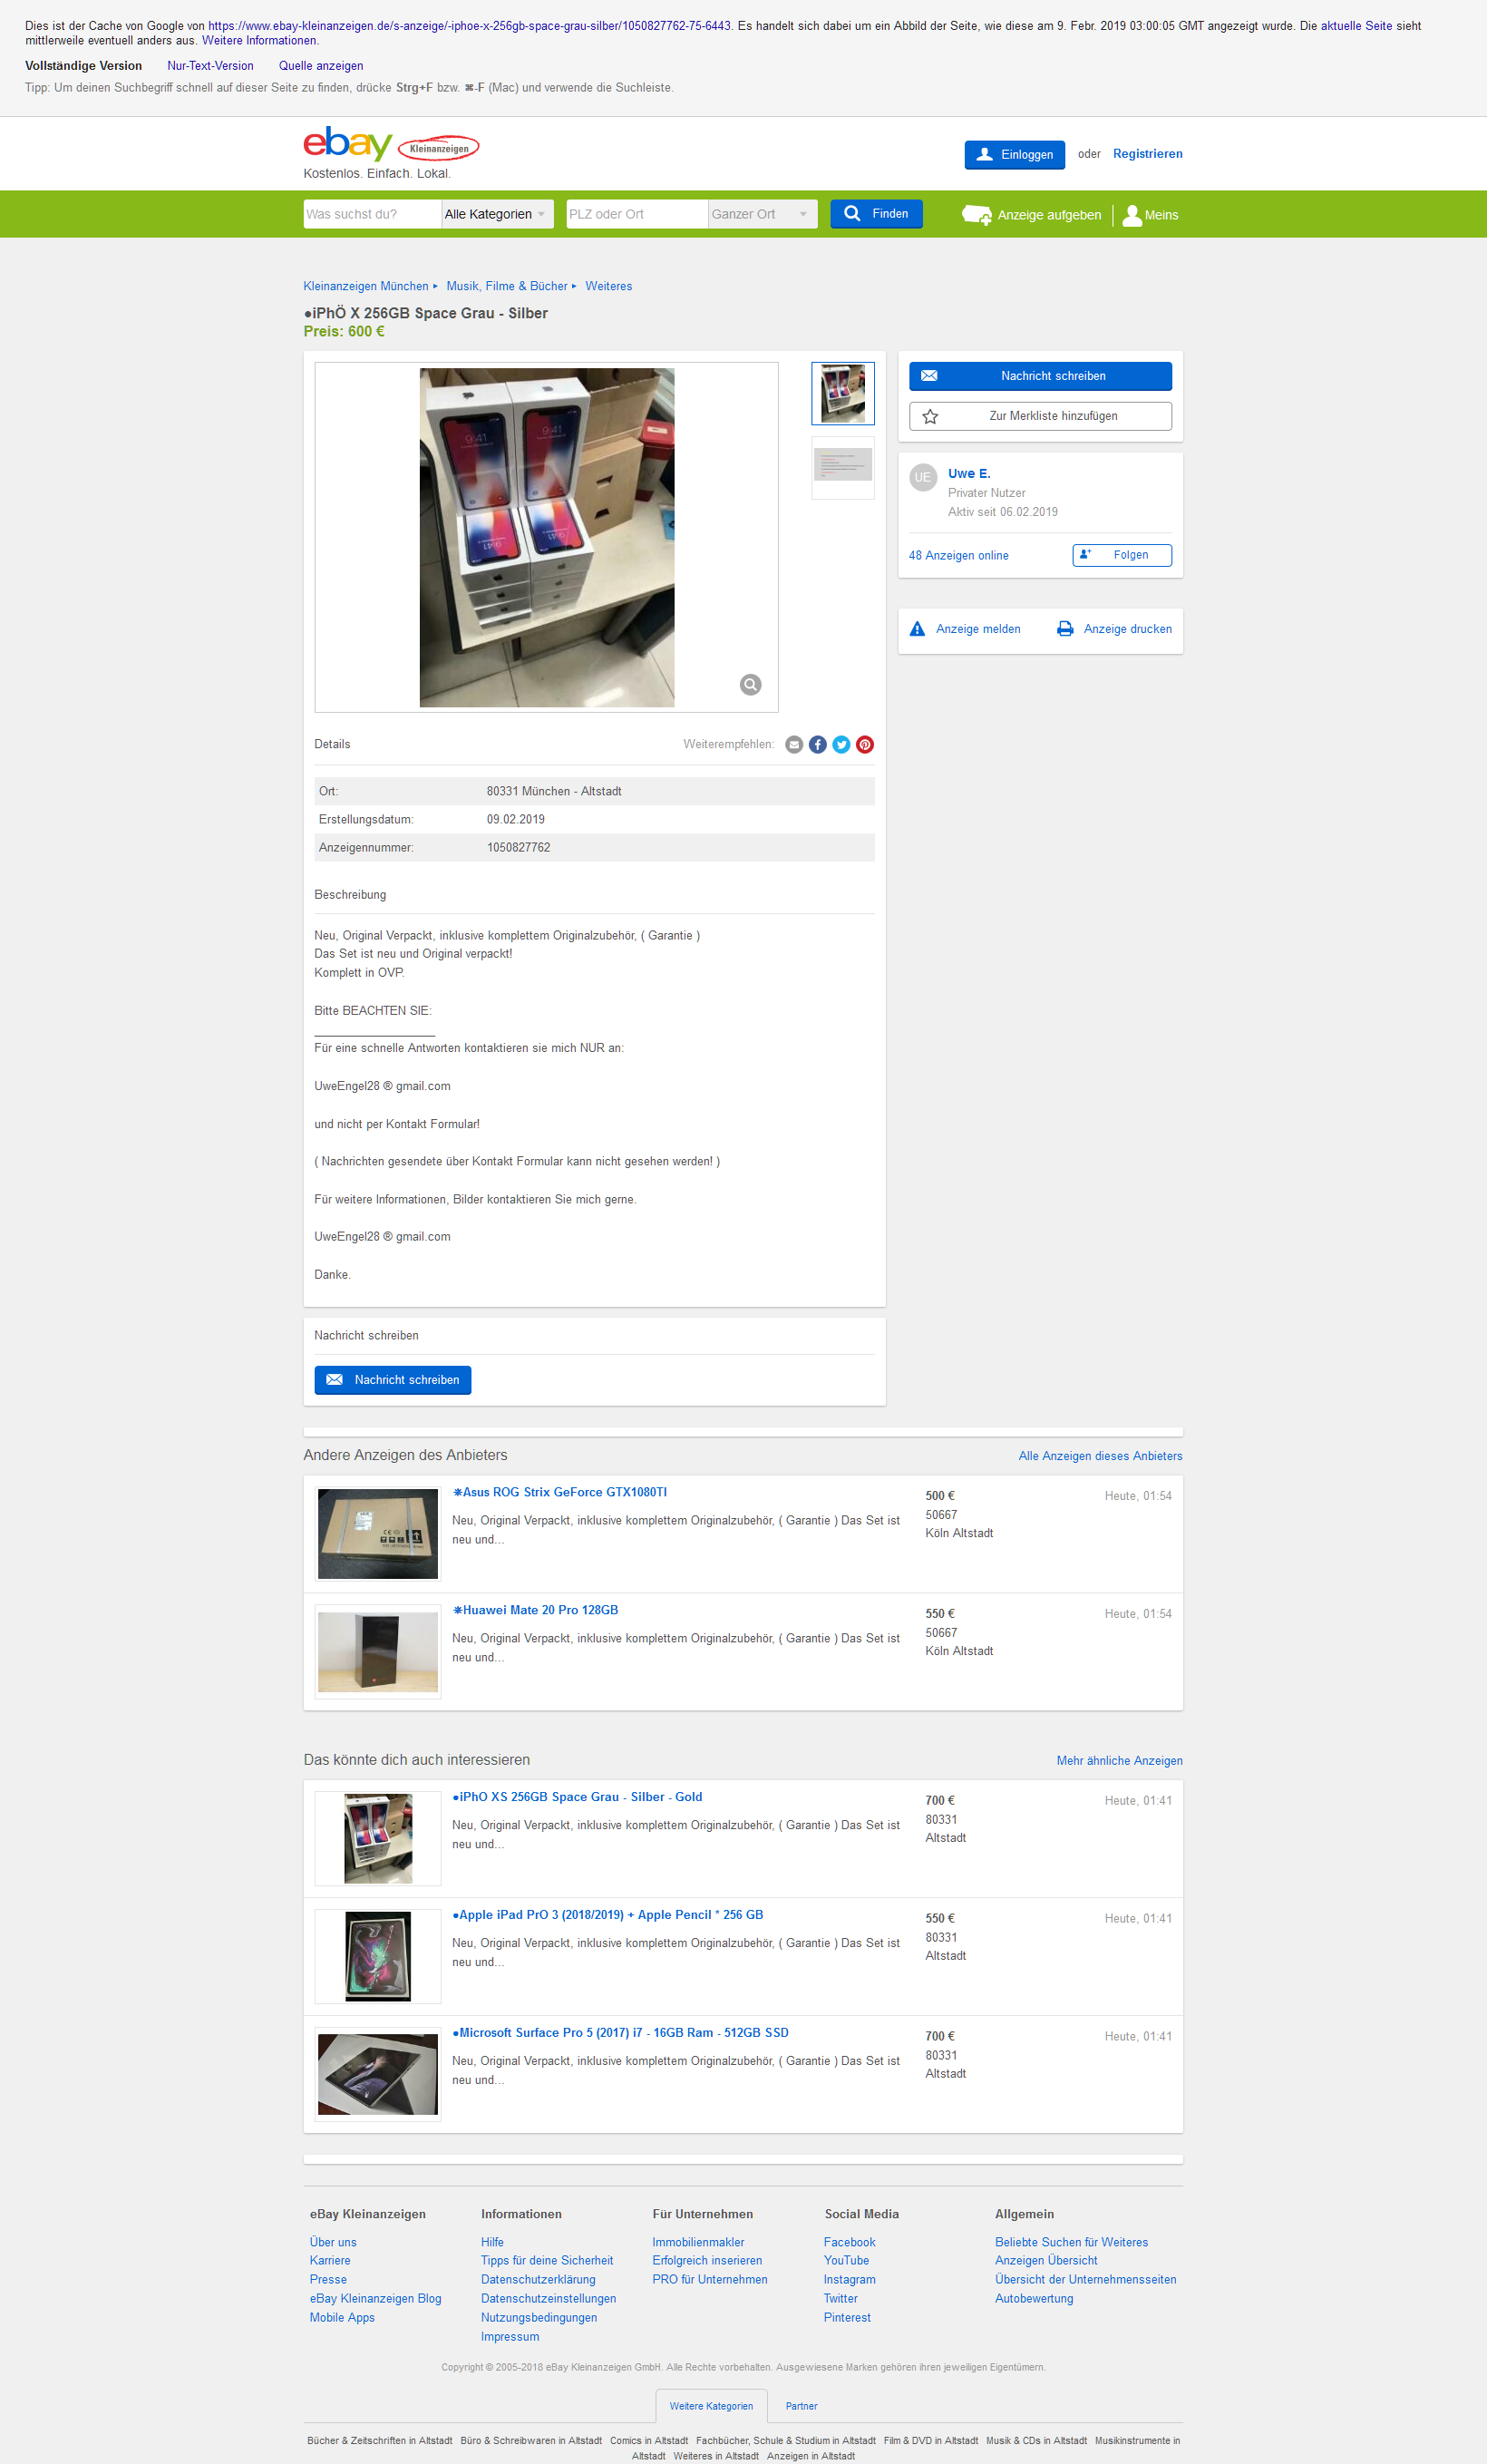The height and width of the screenshot is (2464, 1487).
Task: Open Alle Anzeigen dieses Anbieters link
Action: coord(1100,1456)
